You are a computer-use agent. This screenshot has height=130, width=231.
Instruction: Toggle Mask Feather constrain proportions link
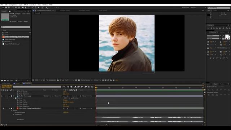click(x=64, y=102)
